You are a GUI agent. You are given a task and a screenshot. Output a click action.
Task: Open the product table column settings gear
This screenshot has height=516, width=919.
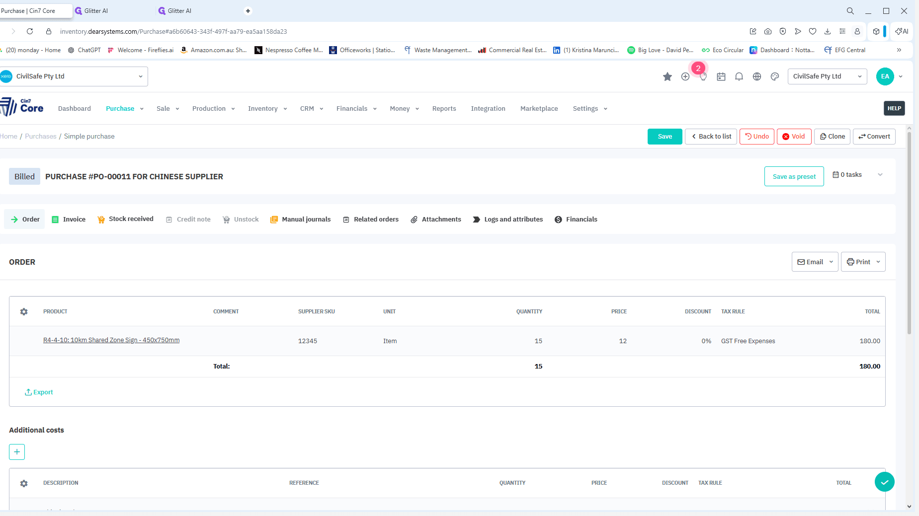pyautogui.click(x=24, y=311)
